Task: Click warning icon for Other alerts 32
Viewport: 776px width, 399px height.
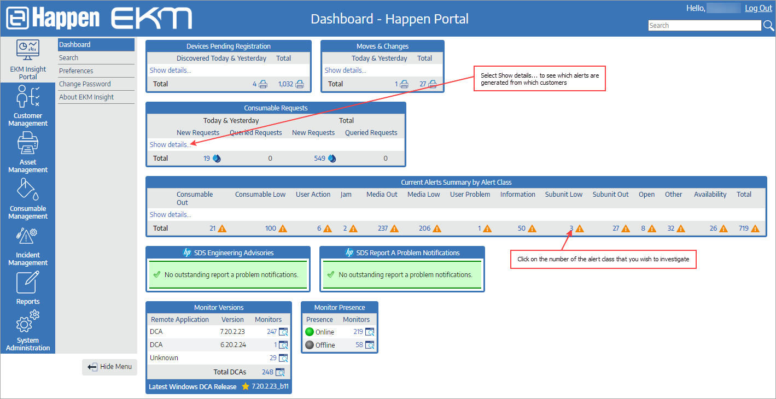Action: [681, 228]
